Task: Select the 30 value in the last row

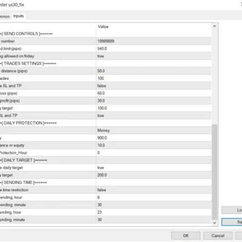Action: [99, 220]
